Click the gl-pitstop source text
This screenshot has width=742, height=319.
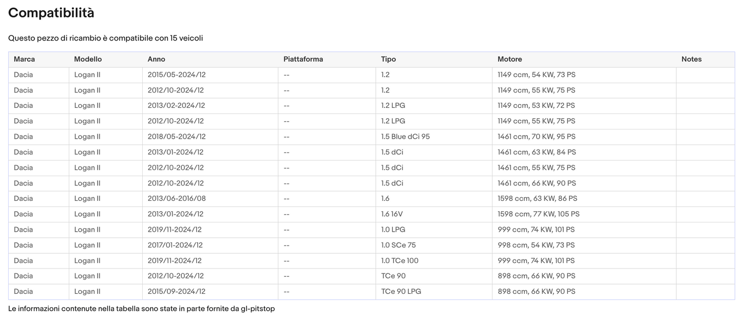(257, 309)
